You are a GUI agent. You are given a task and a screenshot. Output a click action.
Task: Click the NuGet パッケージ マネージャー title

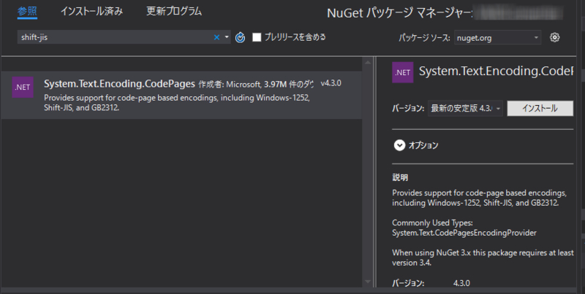[399, 13]
